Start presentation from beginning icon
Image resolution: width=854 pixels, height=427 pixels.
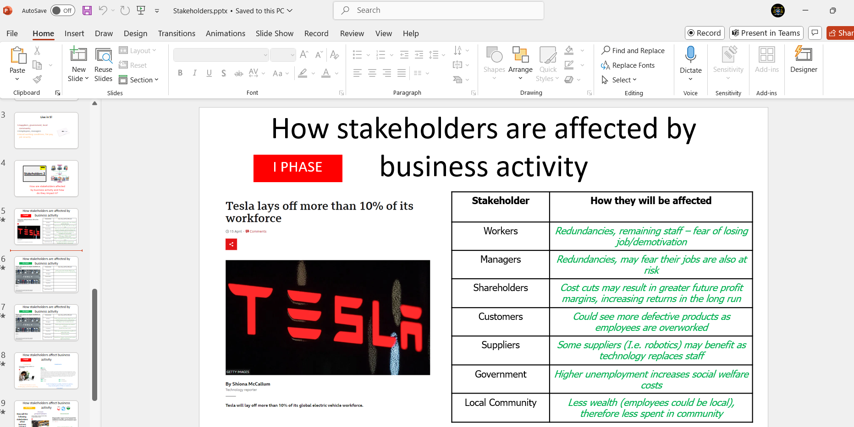(141, 11)
